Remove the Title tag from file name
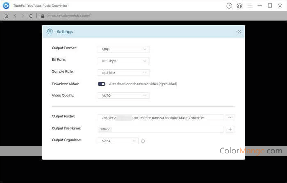This screenshot has height=183, width=287. (109, 129)
